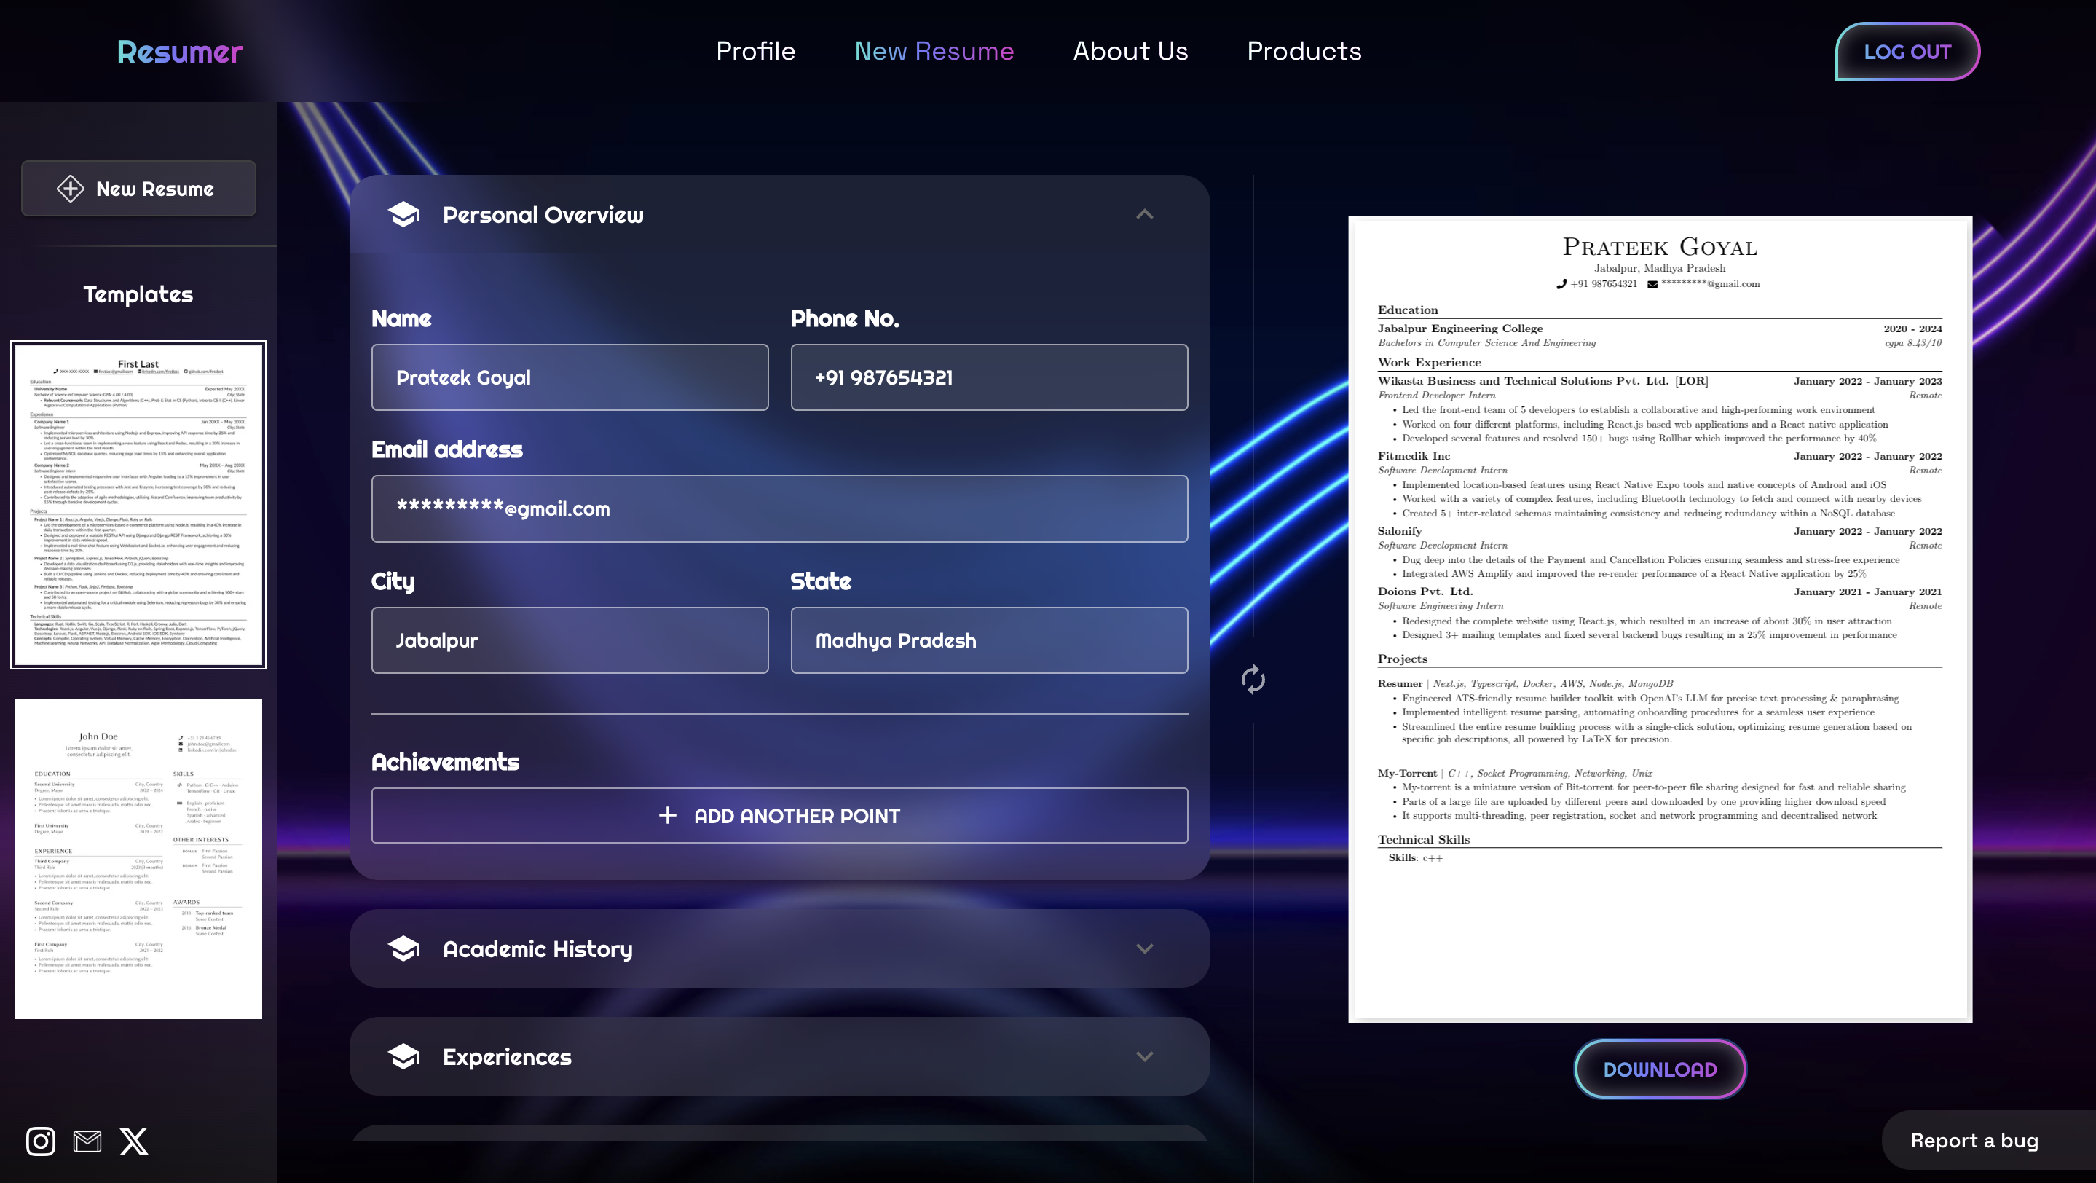Open the Products nav link

[x=1304, y=51]
